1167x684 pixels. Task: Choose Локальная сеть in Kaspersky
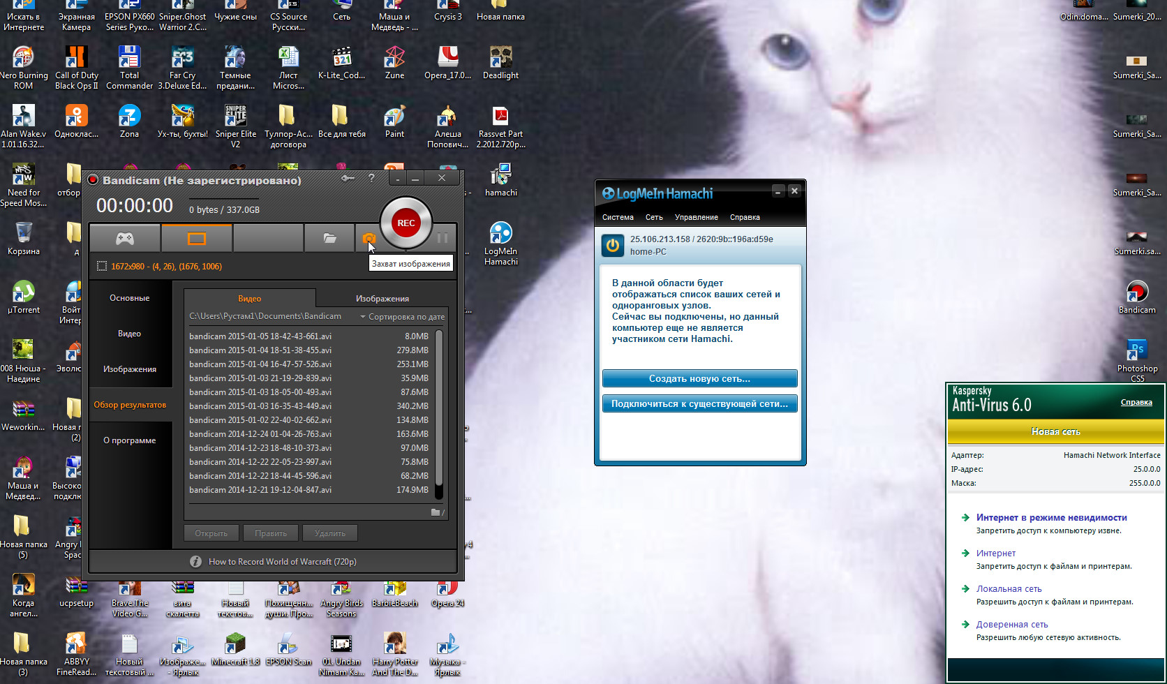pyautogui.click(x=1009, y=588)
